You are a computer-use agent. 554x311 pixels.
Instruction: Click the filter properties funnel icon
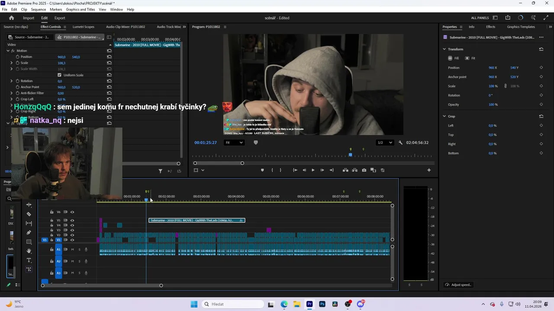click(160, 171)
